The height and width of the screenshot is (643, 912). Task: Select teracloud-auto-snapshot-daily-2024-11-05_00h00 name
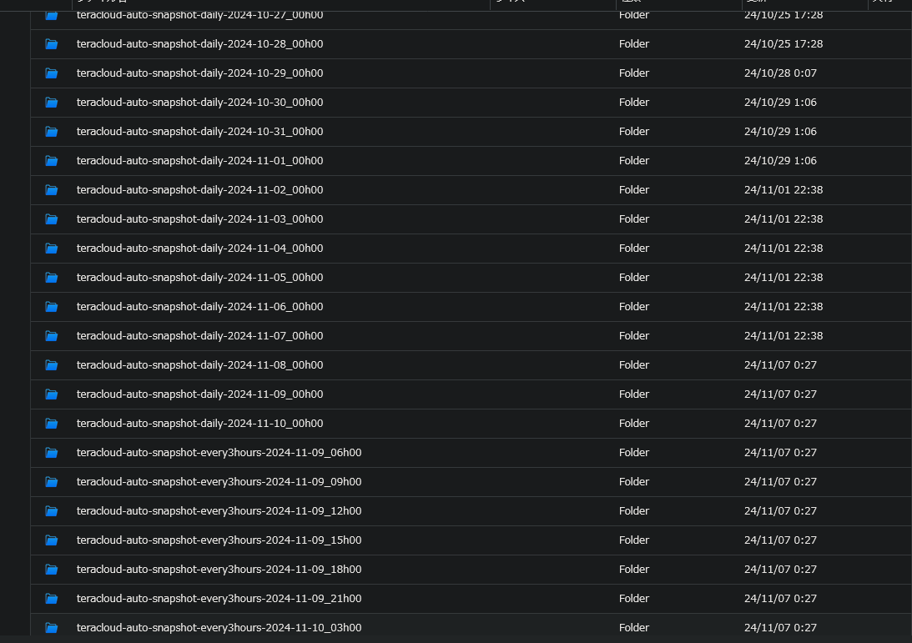tap(199, 278)
